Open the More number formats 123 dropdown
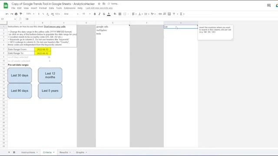This screenshot has width=278, height=156. pyautogui.click(x=57, y=14)
